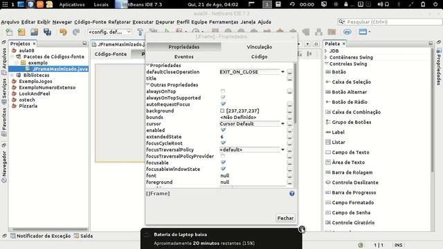Switch to the Código tab in dialog

click(x=259, y=57)
